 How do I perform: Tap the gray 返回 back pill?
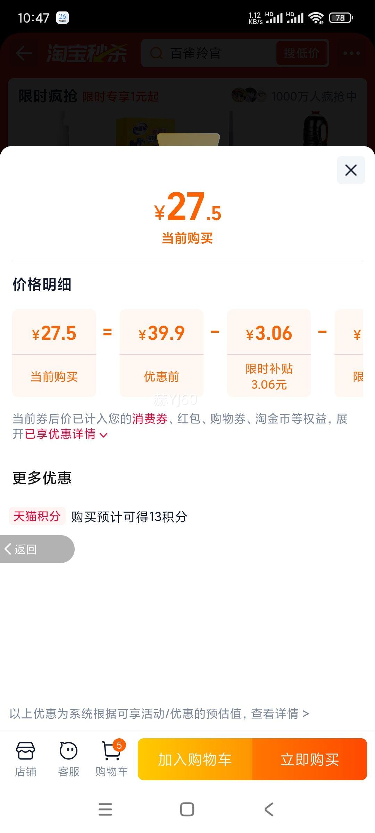click(x=37, y=549)
